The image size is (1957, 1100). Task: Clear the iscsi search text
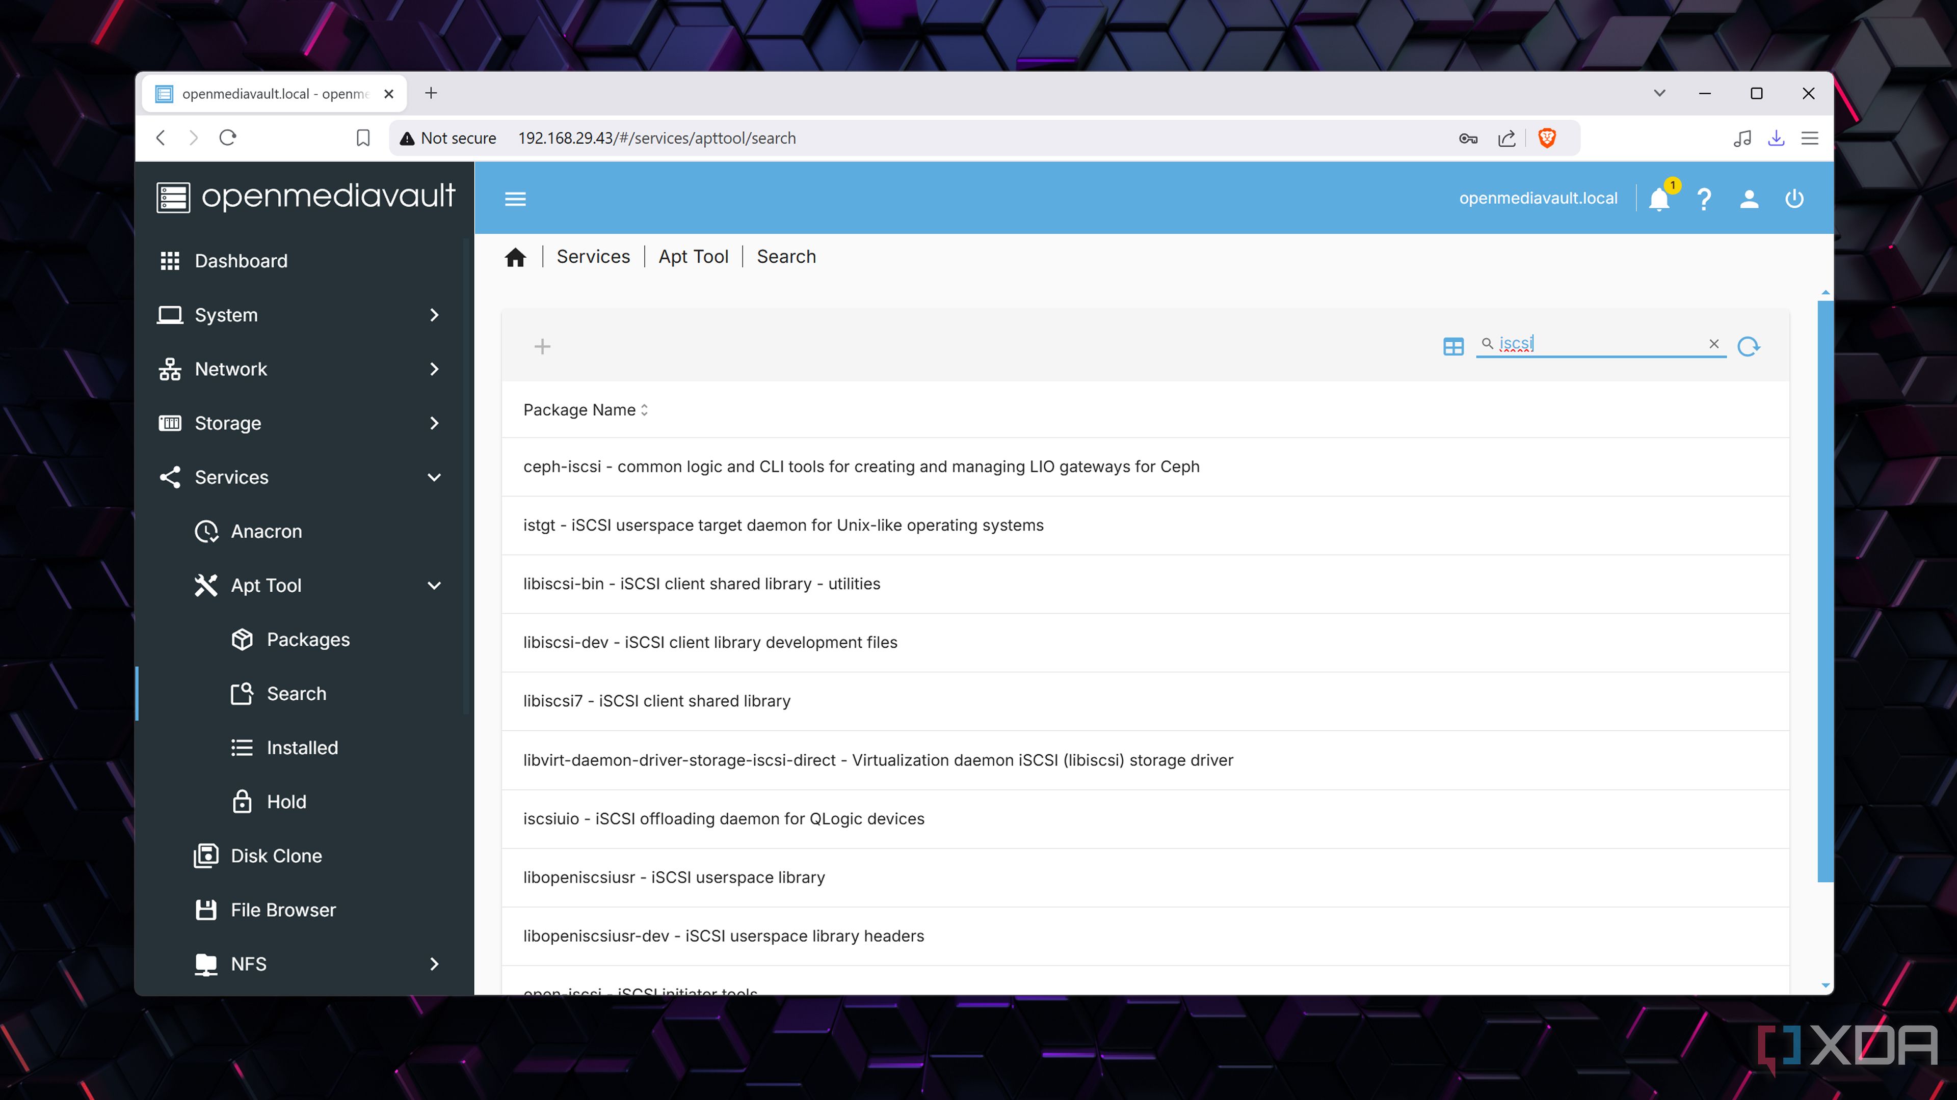click(1714, 344)
